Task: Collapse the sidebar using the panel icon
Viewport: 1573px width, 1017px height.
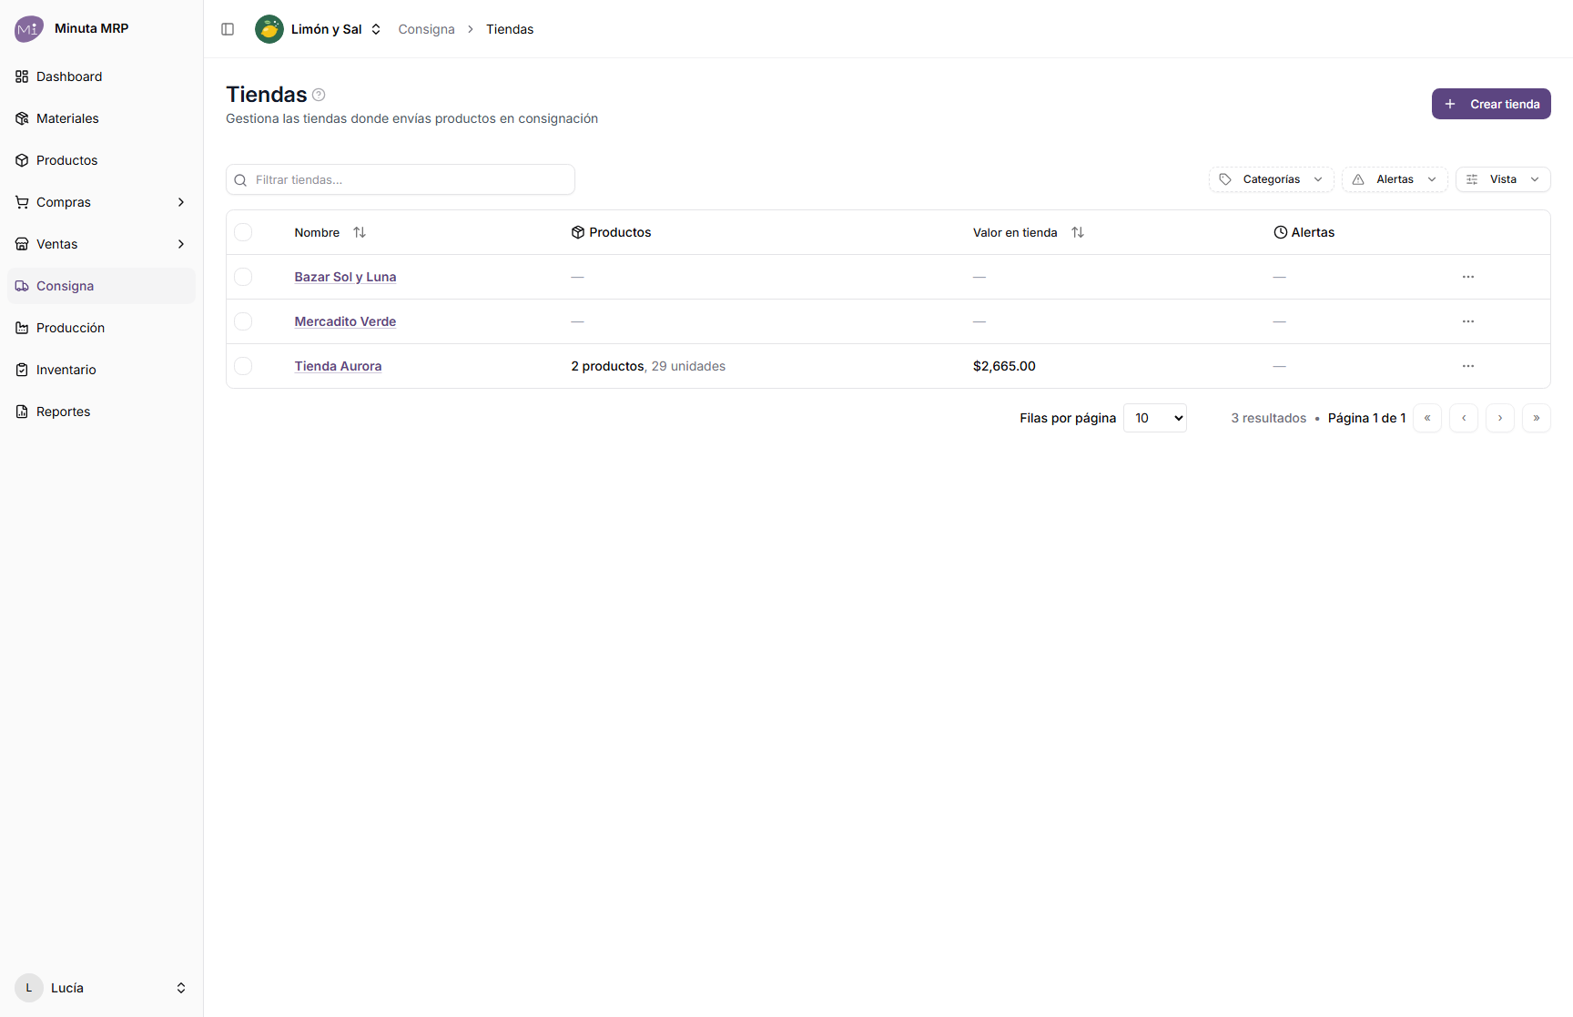Action: (228, 29)
